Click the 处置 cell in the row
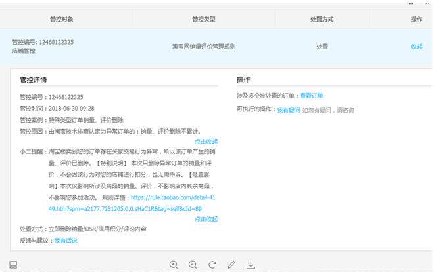The height and width of the screenshot is (272, 434). coord(322,47)
